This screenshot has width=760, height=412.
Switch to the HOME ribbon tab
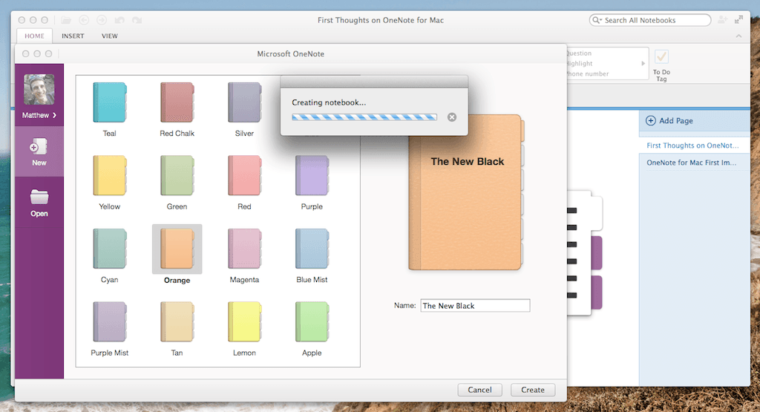34,36
